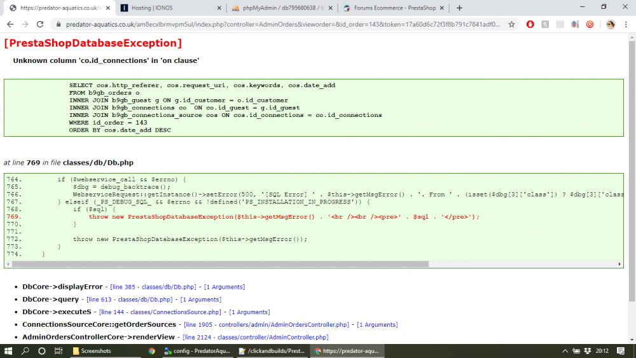Open the red Opera extension icon
The image size is (636, 358).
(530, 24)
